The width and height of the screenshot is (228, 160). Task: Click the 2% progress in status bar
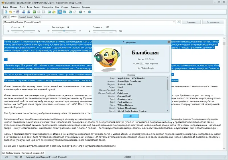pyautogui.click(x=7, y=157)
